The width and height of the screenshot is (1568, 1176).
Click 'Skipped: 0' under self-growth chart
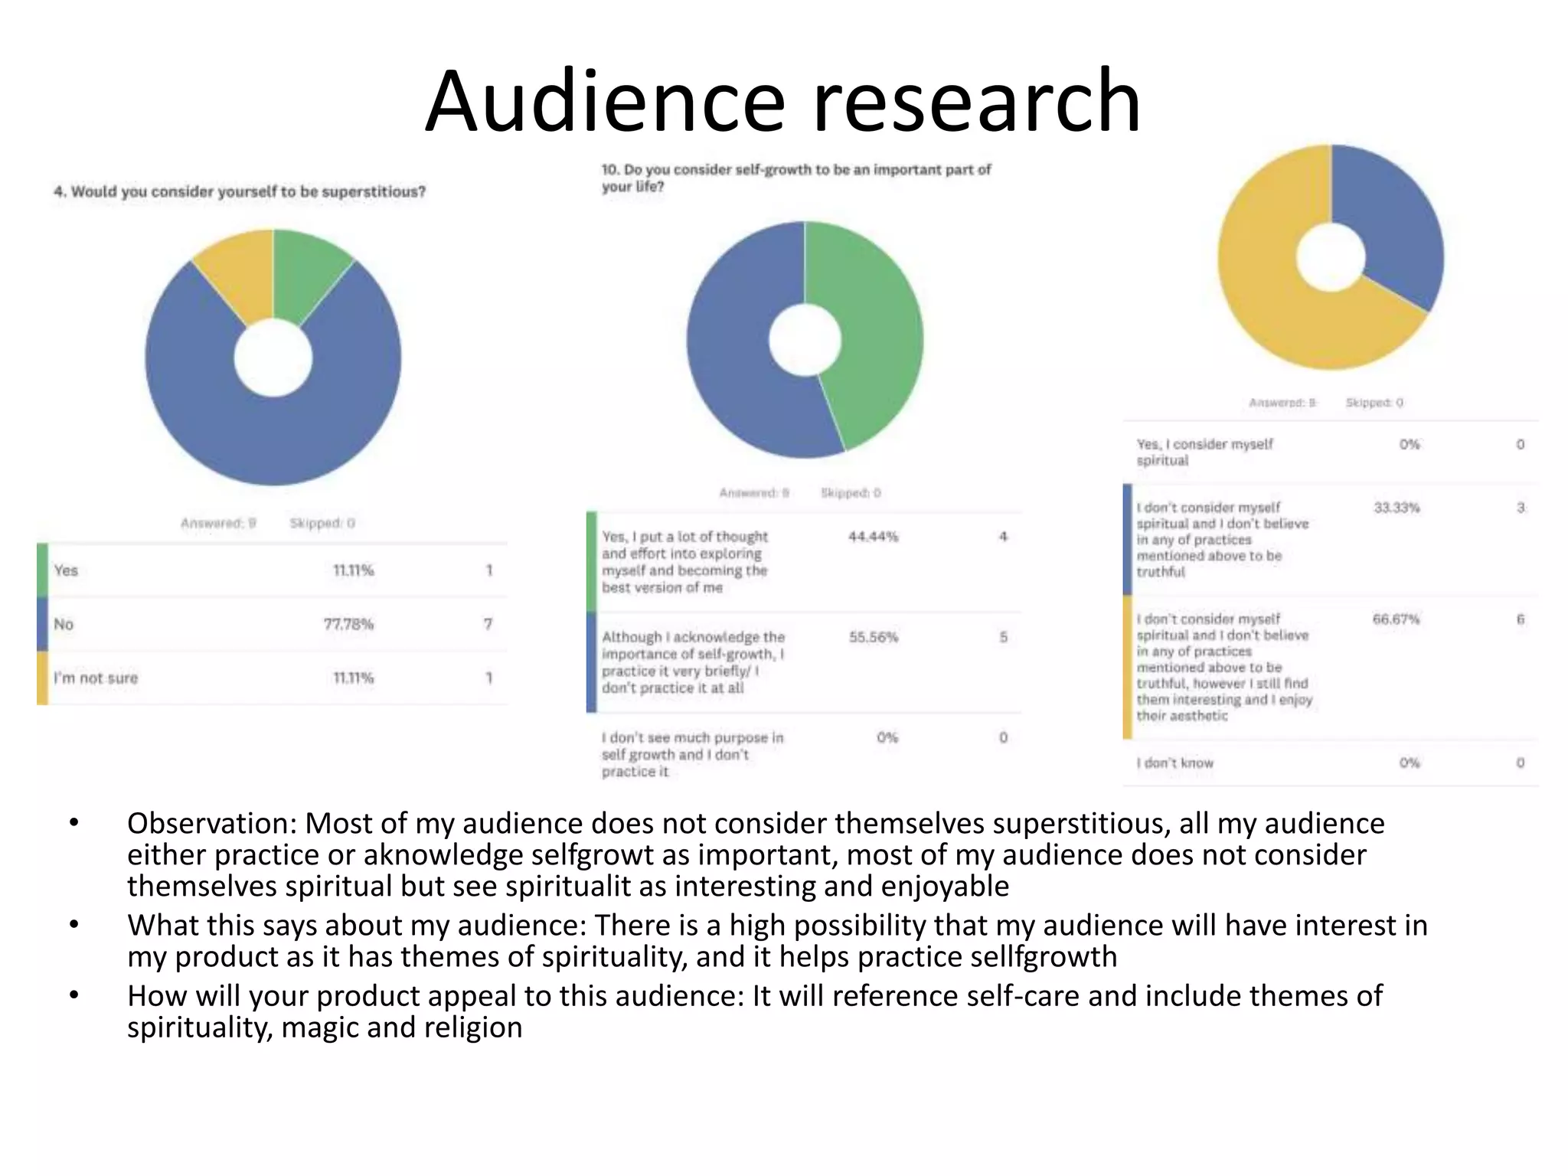pos(851,493)
